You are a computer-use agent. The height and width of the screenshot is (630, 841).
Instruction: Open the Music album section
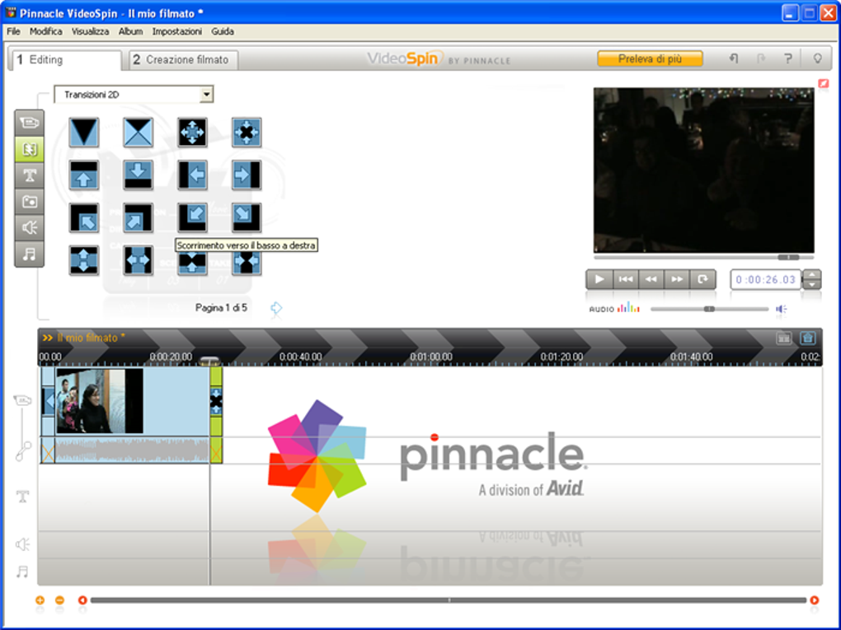(30, 254)
